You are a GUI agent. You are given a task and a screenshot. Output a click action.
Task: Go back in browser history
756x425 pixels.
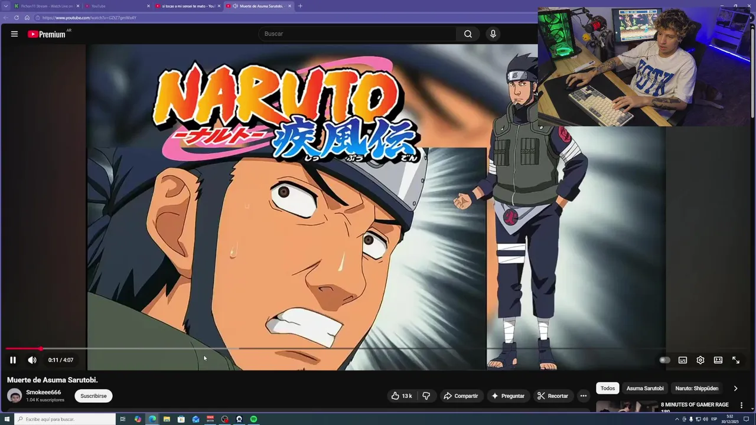[6, 18]
